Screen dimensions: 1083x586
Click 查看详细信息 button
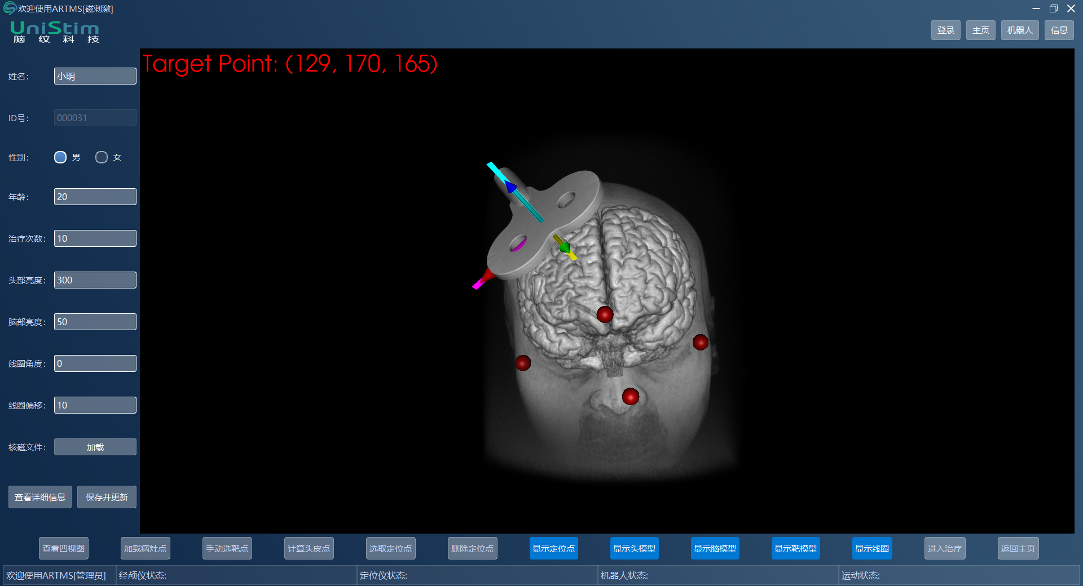(40, 497)
